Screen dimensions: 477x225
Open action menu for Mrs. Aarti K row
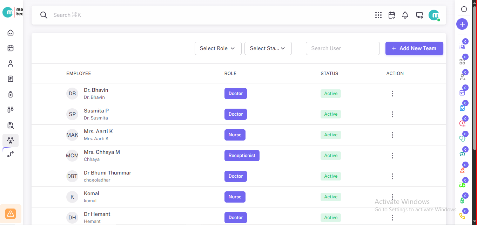[x=392, y=135]
